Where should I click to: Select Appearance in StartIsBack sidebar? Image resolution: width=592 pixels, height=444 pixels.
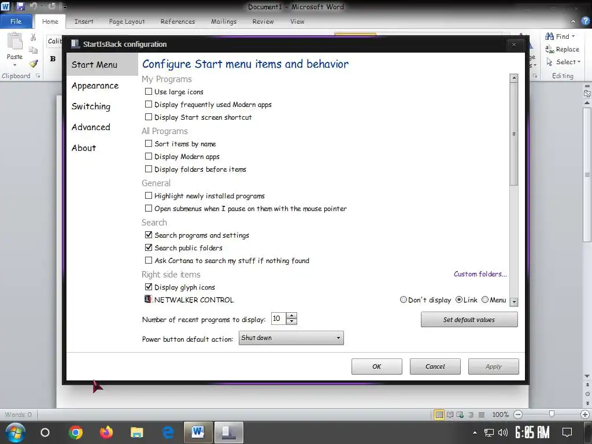coord(95,86)
